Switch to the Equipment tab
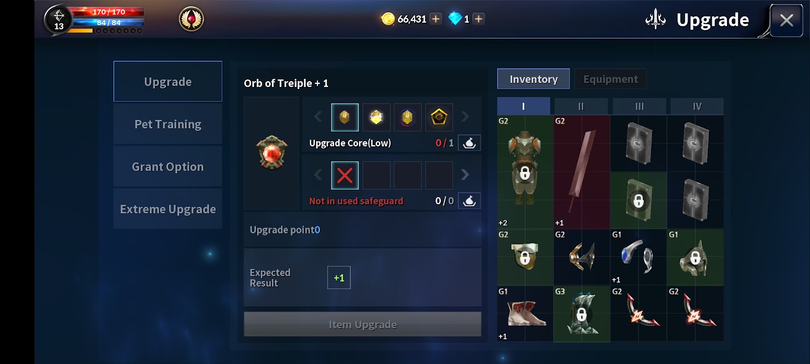810x364 pixels. tap(611, 79)
